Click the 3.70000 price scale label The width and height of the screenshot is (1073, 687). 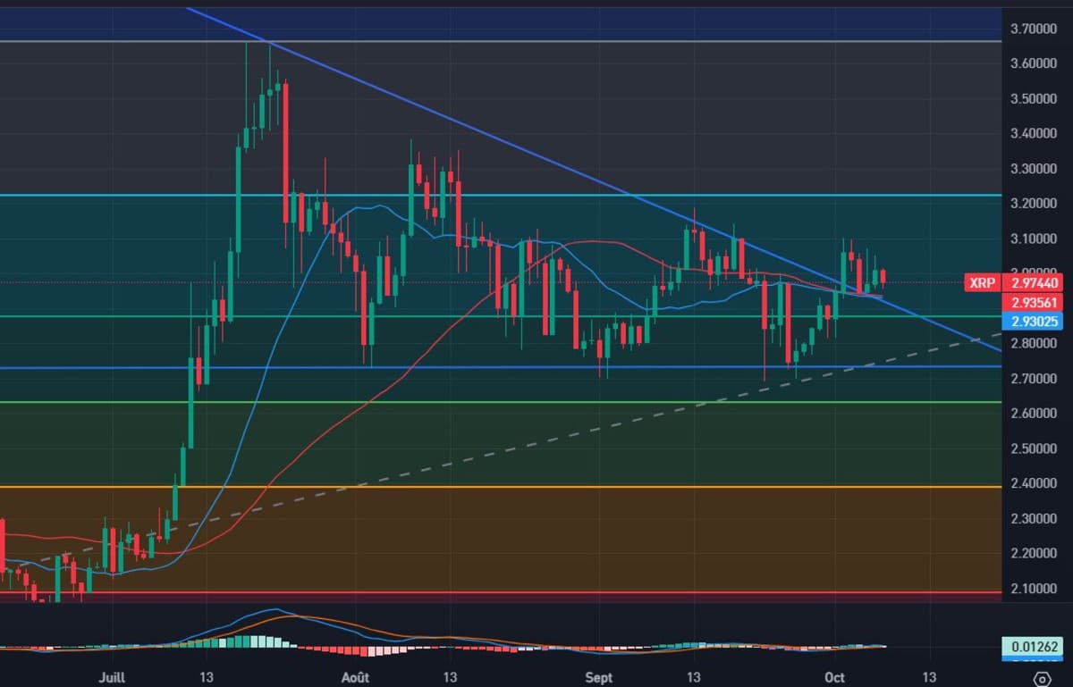[1035, 29]
